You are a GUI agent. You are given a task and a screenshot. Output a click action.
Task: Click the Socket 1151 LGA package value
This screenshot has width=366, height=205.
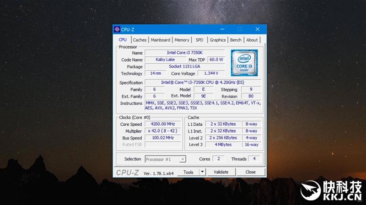pos(185,67)
